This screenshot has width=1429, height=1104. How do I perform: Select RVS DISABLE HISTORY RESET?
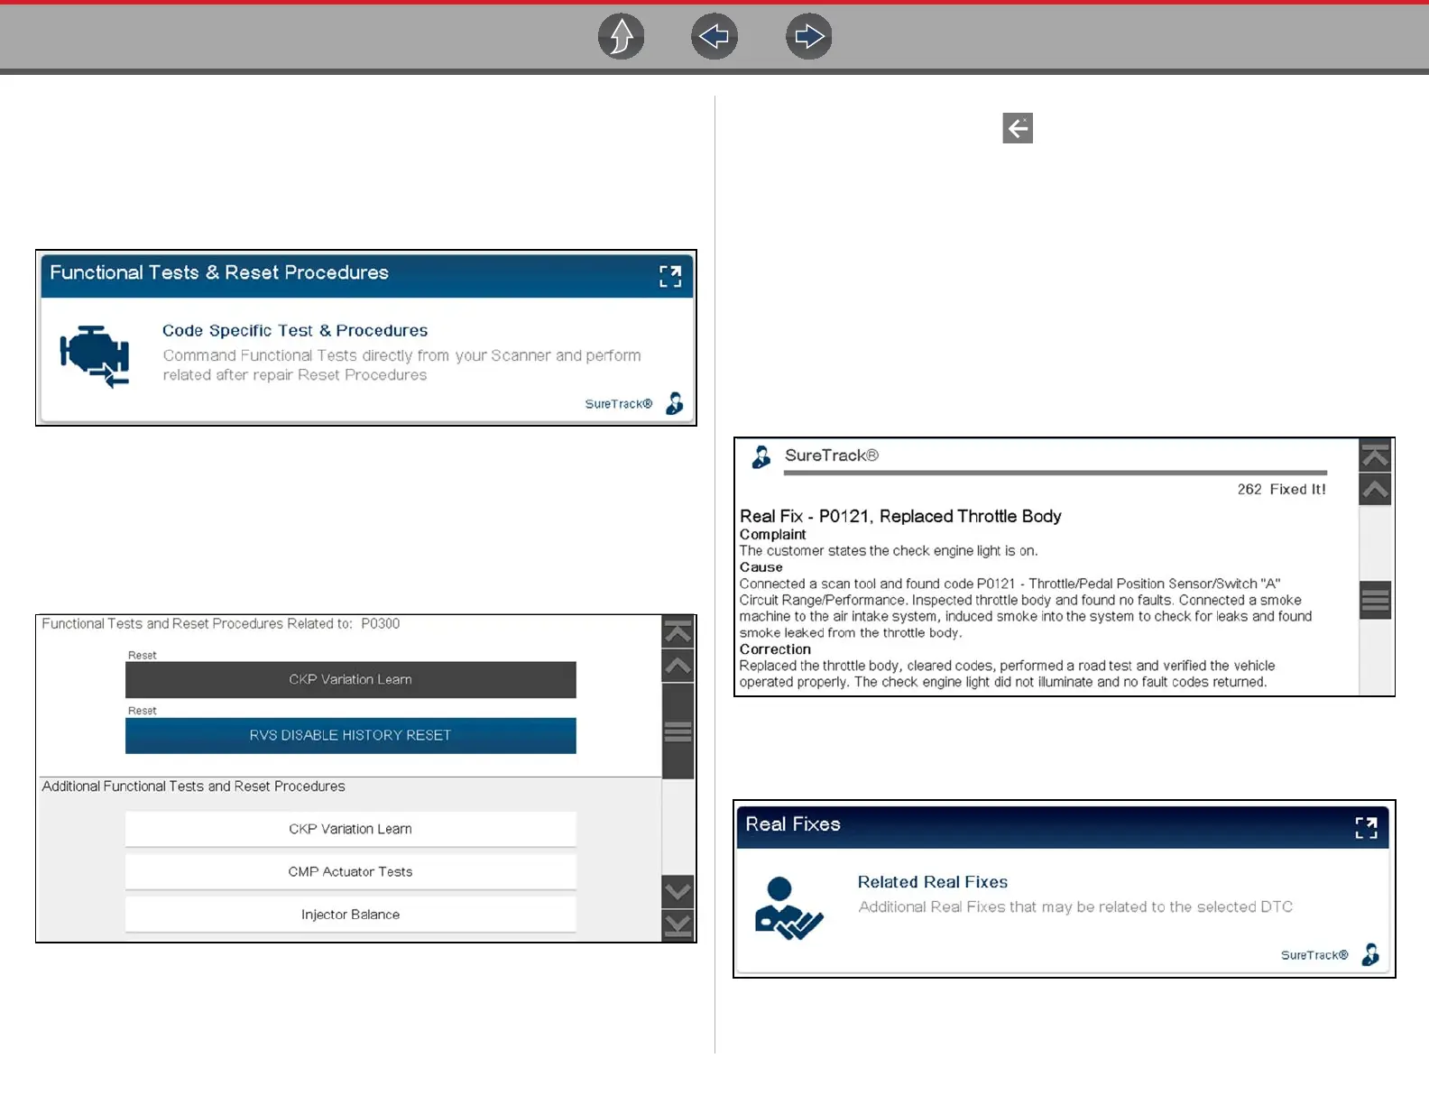[350, 735]
